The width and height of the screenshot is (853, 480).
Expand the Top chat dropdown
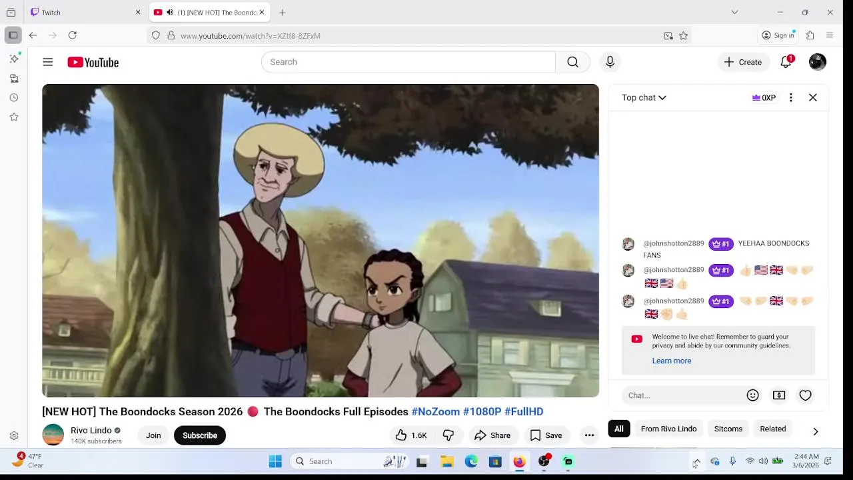click(644, 97)
